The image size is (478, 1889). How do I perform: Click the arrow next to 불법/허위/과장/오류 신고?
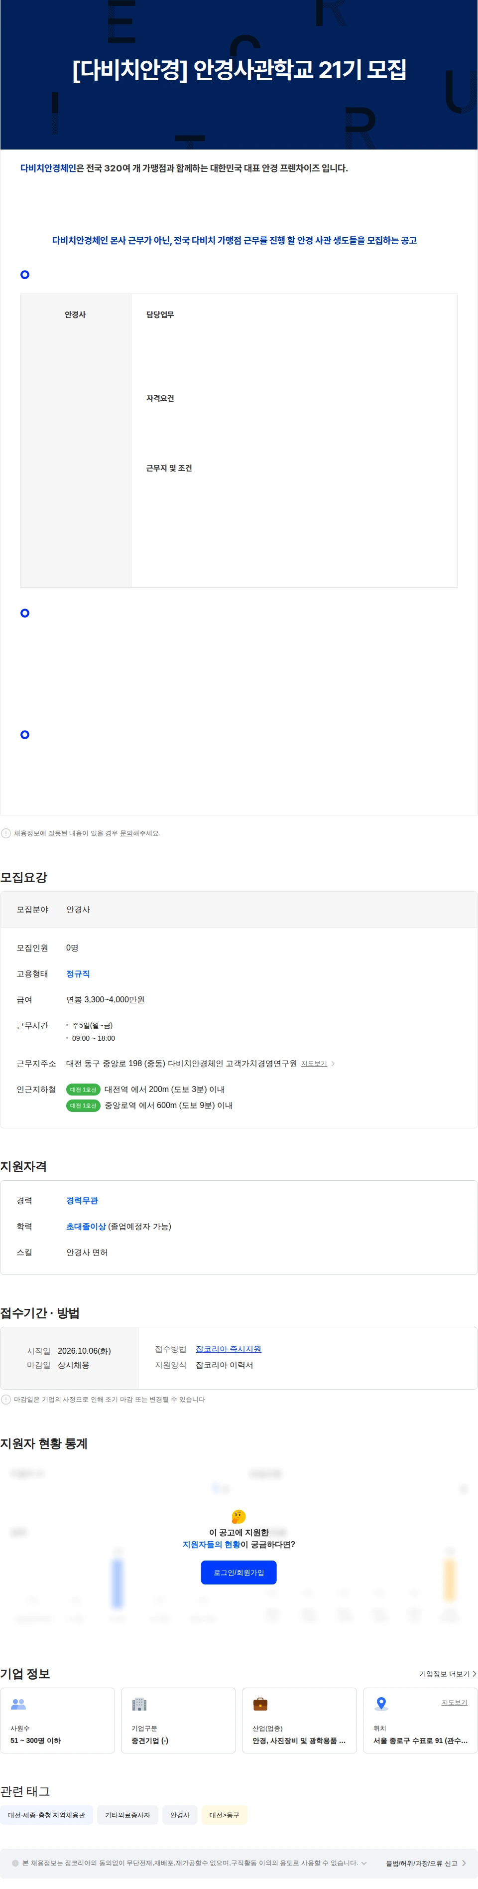coord(464,1863)
